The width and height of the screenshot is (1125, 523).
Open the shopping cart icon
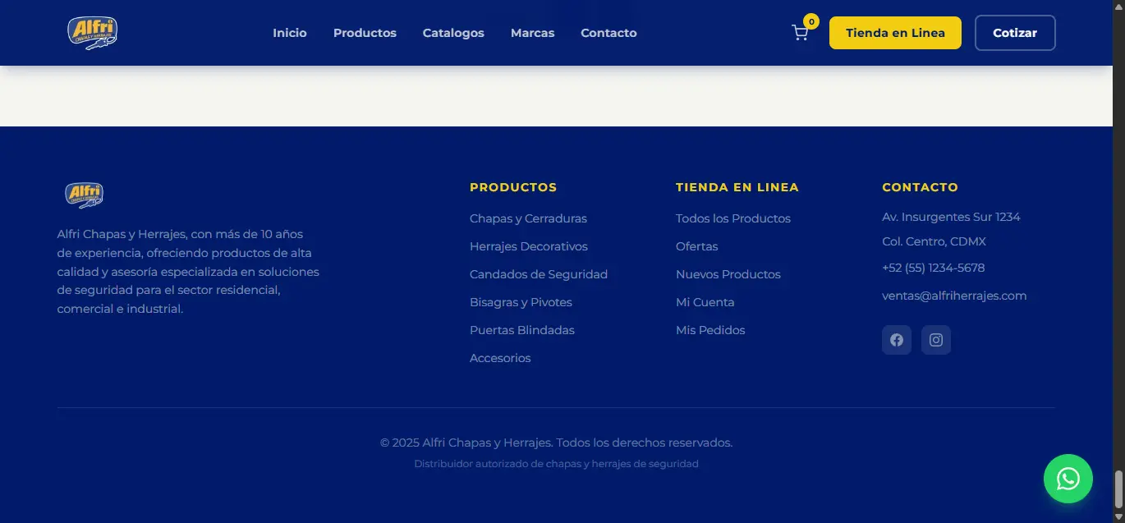[x=800, y=33]
